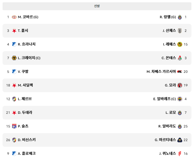Select the 선발 section header
194x163 pixels.
(97, 6)
